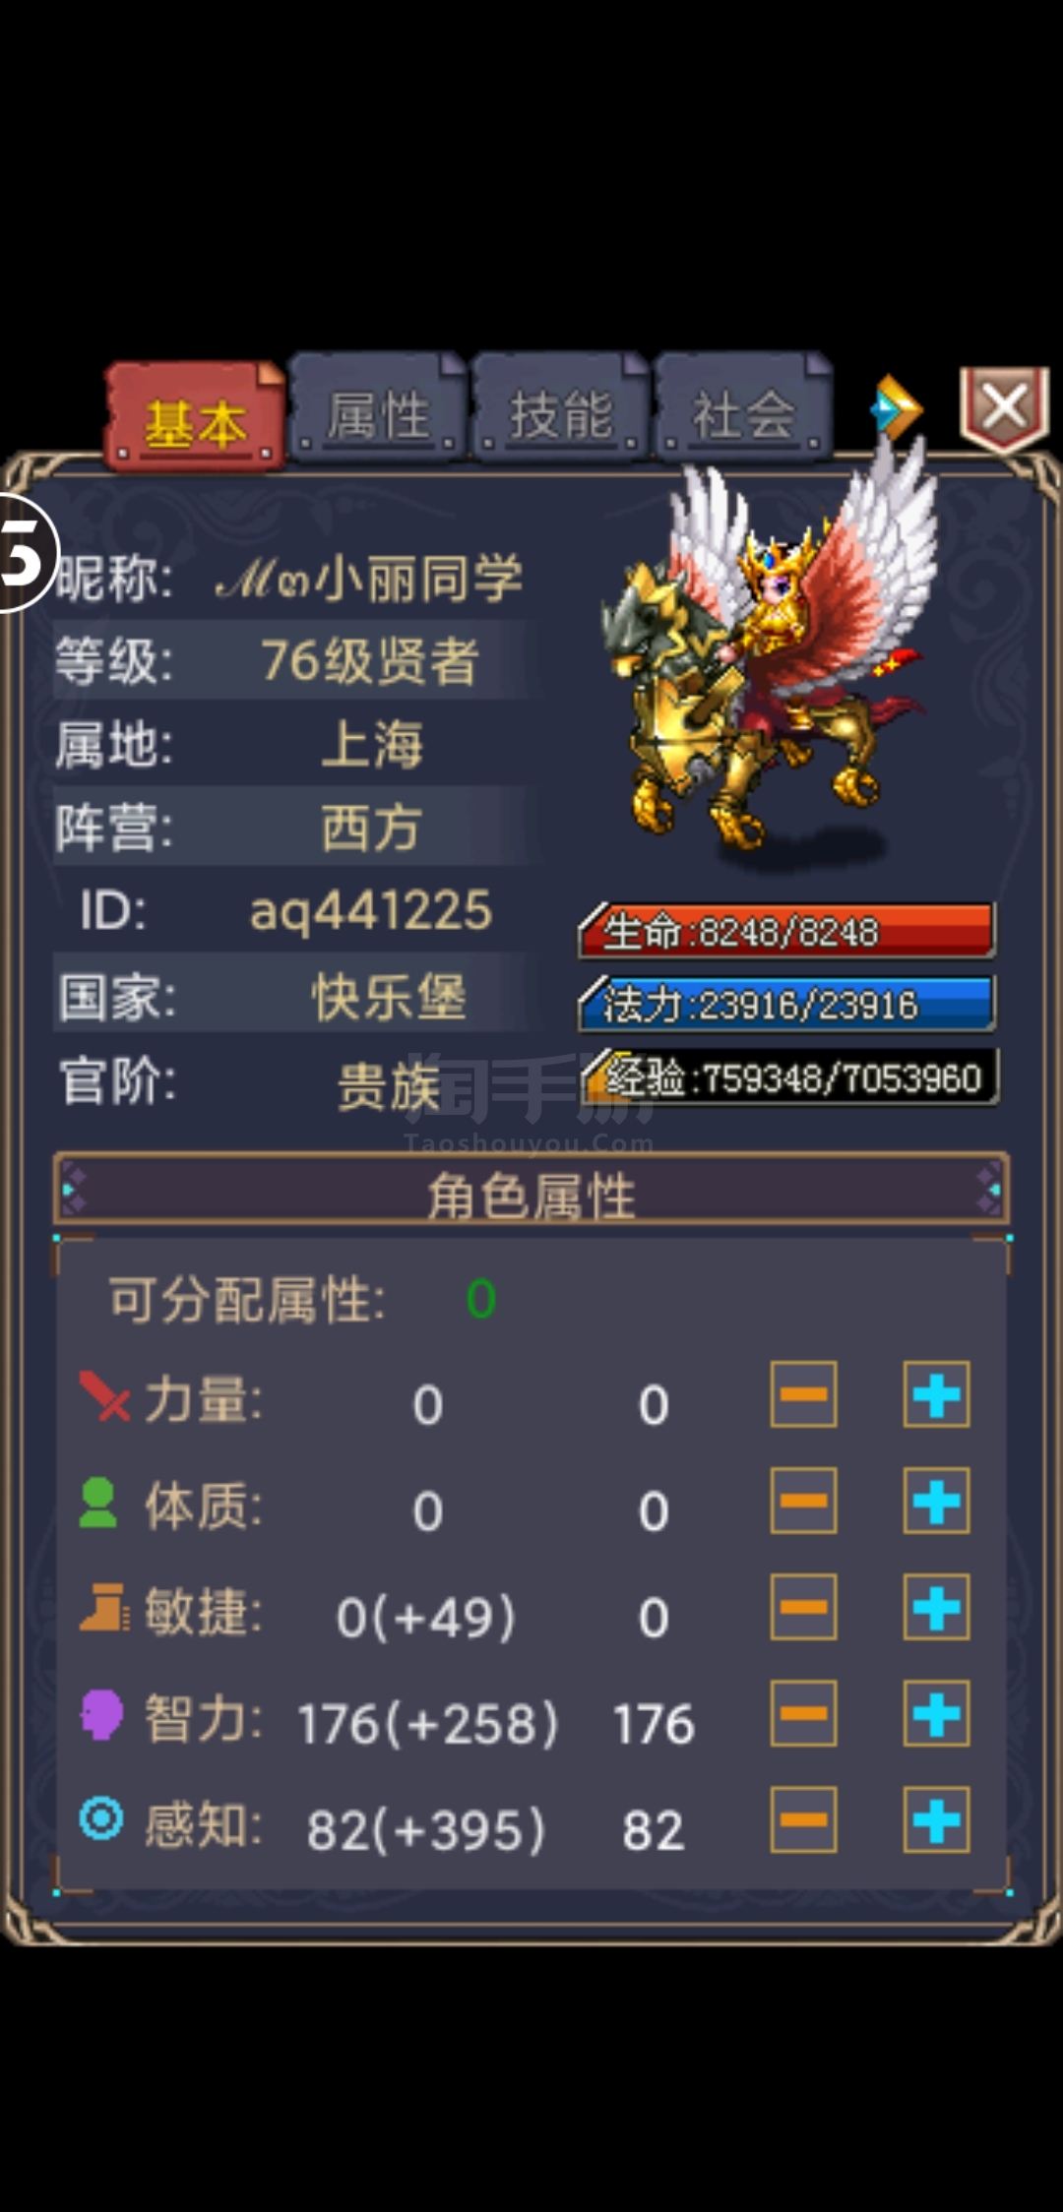
Task: Add a point to 体质
Action: pos(936,1502)
